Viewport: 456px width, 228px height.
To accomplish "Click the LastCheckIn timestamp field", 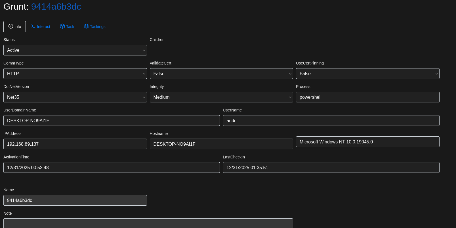I will [x=331, y=167].
